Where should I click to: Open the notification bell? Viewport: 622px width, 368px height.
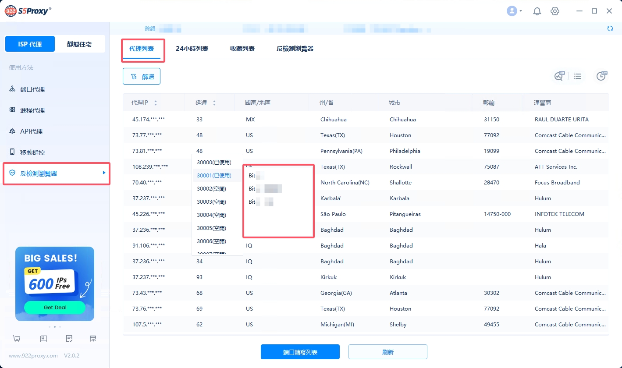(x=537, y=11)
